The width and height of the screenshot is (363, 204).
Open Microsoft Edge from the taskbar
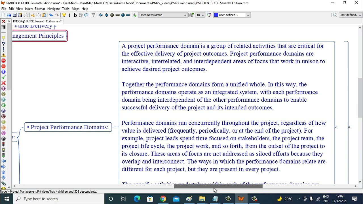(137, 199)
